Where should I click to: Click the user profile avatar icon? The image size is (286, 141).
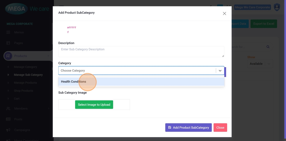277,7
